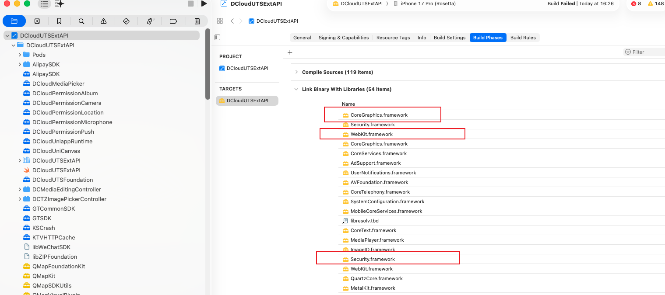Click the Stop button in the toolbar
Image resolution: width=665 pixels, height=295 pixels.
(x=190, y=3)
